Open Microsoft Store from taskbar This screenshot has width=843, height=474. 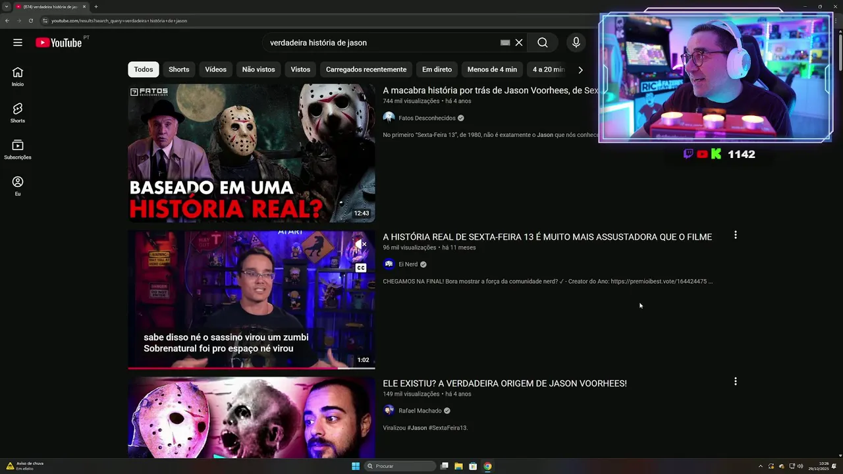coord(473,466)
